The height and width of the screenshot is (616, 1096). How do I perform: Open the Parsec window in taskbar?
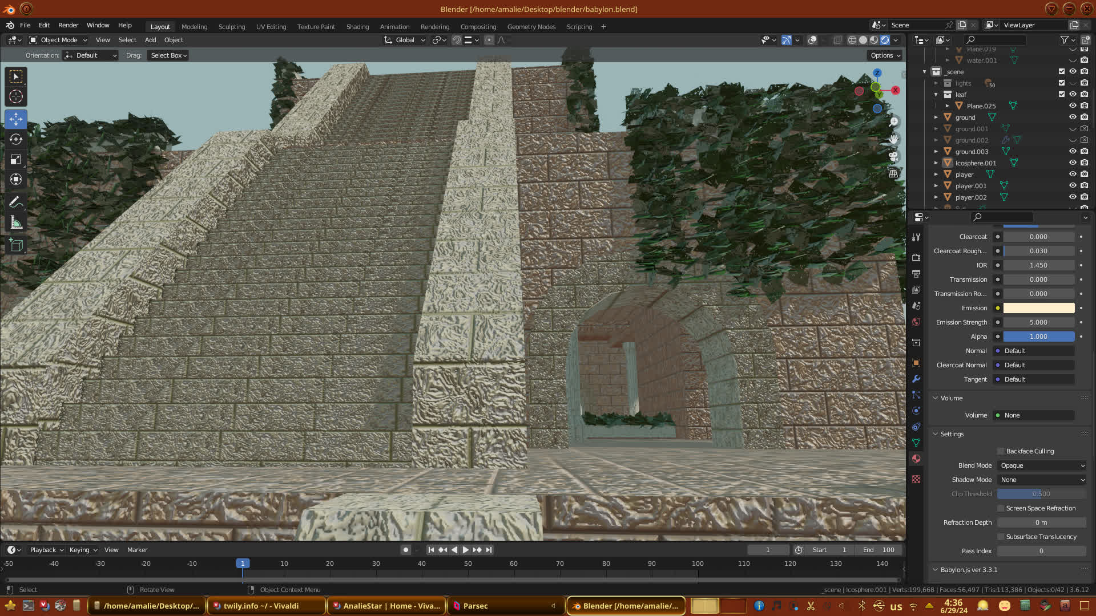coord(475,606)
